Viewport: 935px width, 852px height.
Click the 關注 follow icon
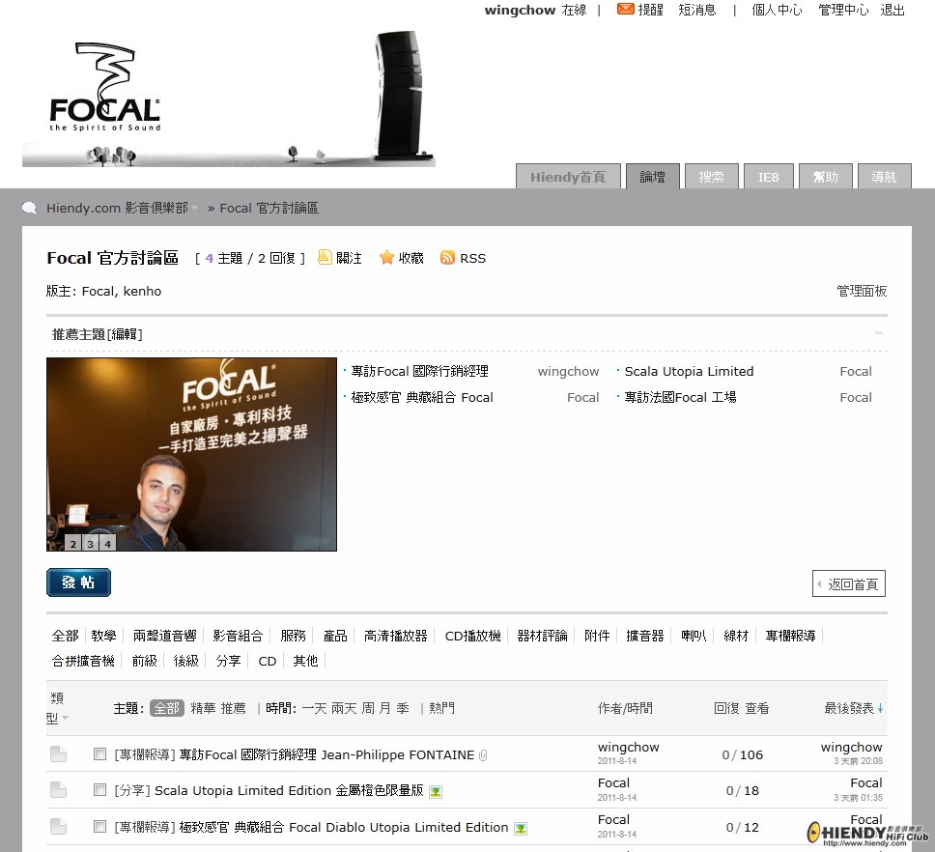(x=326, y=257)
